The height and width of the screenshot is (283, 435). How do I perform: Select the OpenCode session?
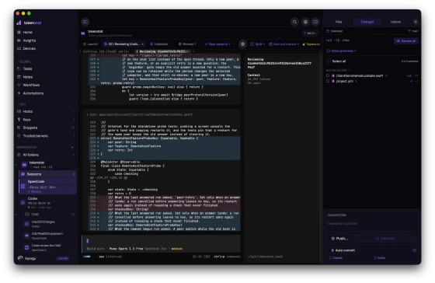pos(47,186)
